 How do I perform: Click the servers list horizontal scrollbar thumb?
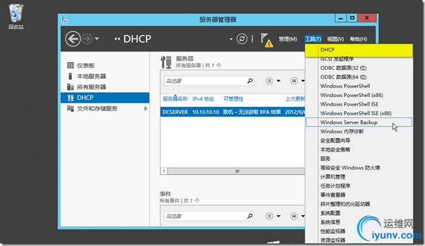pos(237,171)
